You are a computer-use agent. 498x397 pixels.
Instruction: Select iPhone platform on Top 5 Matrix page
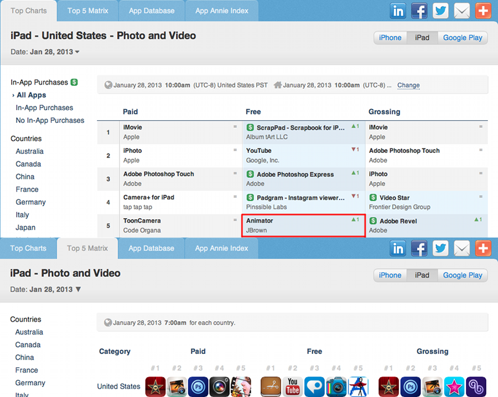[x=390, y=275]
